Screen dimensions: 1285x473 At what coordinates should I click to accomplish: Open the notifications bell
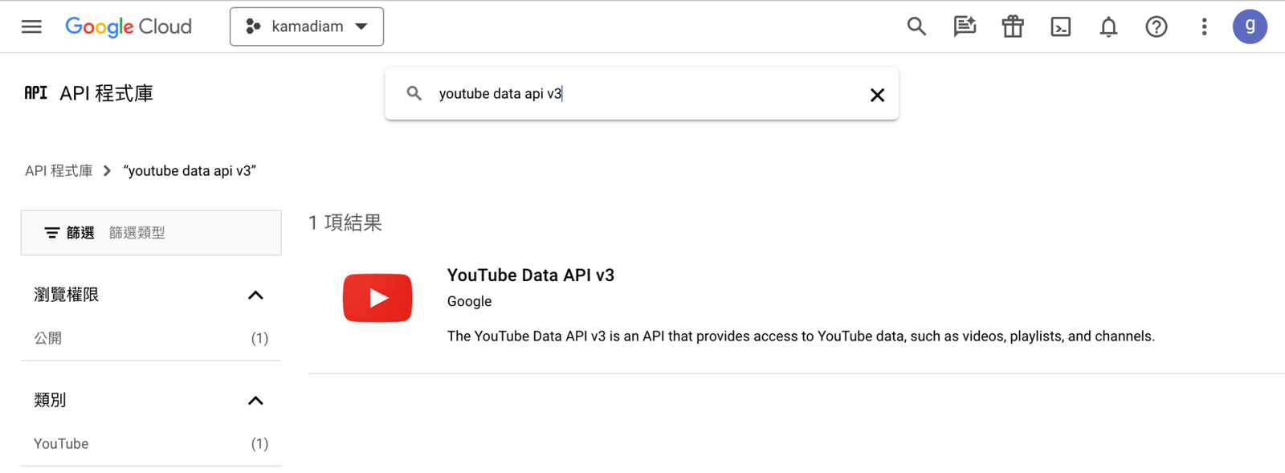point(1108,27)
